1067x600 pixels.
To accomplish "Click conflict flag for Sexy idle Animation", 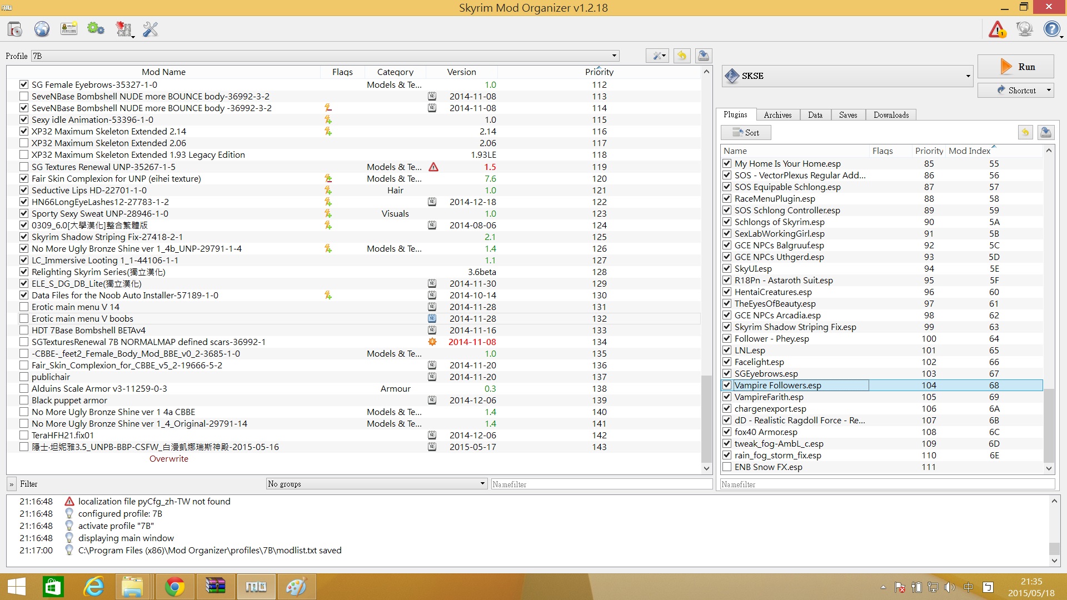I will click(328, 119).
